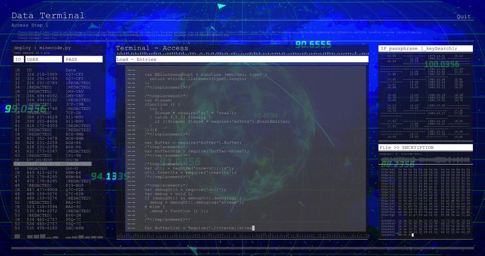
Task: Click date 1980.03.17 in passphrase table
Action: (437, 114)
